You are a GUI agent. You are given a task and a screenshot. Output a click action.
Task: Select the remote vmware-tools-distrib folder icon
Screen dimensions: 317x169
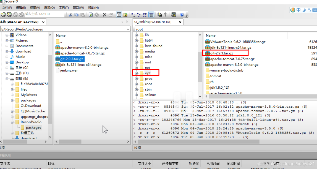[208, 70]
